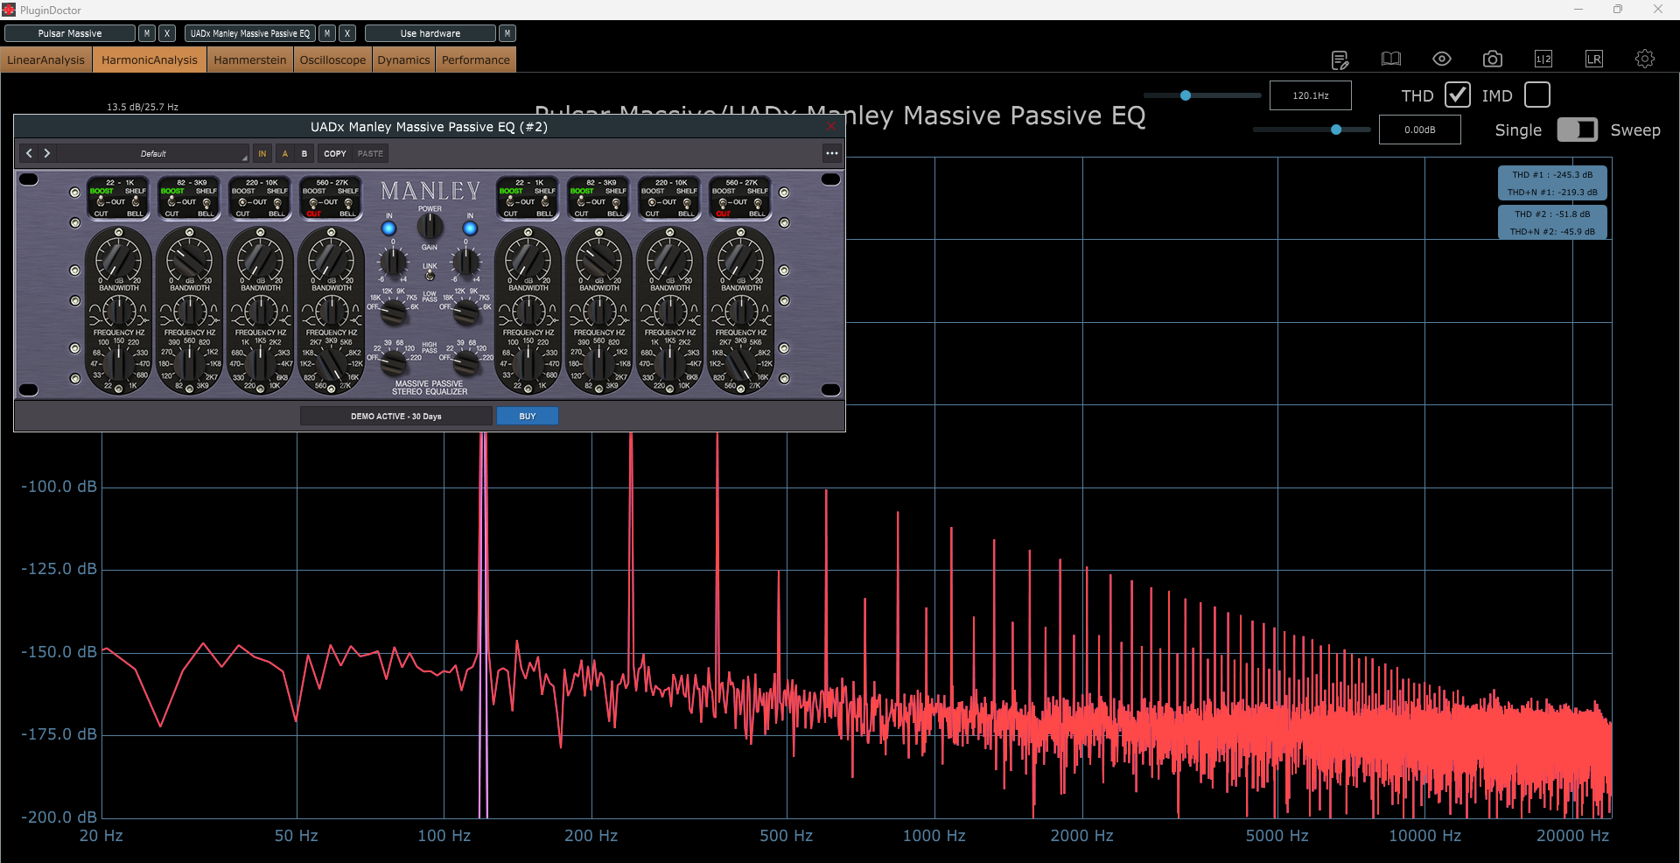Select preset slot B
Screen dimensions: 1680x863
click(304, 153)
